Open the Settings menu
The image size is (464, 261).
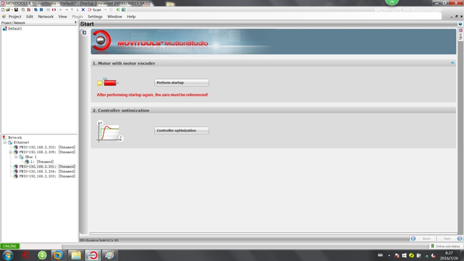[95, 16]
